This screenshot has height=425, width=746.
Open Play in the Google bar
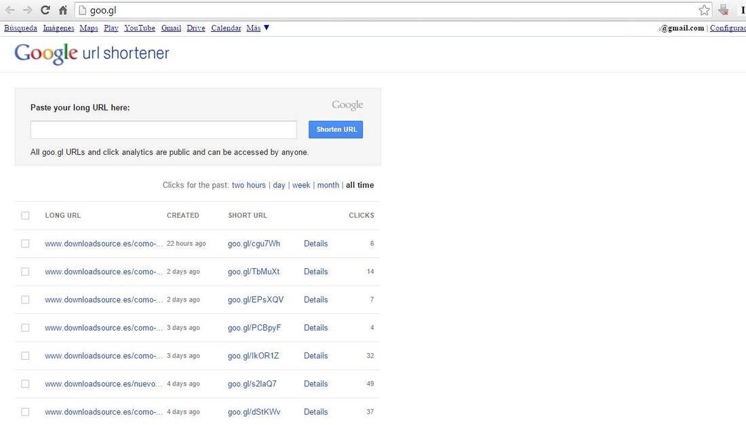pos(111,28)
